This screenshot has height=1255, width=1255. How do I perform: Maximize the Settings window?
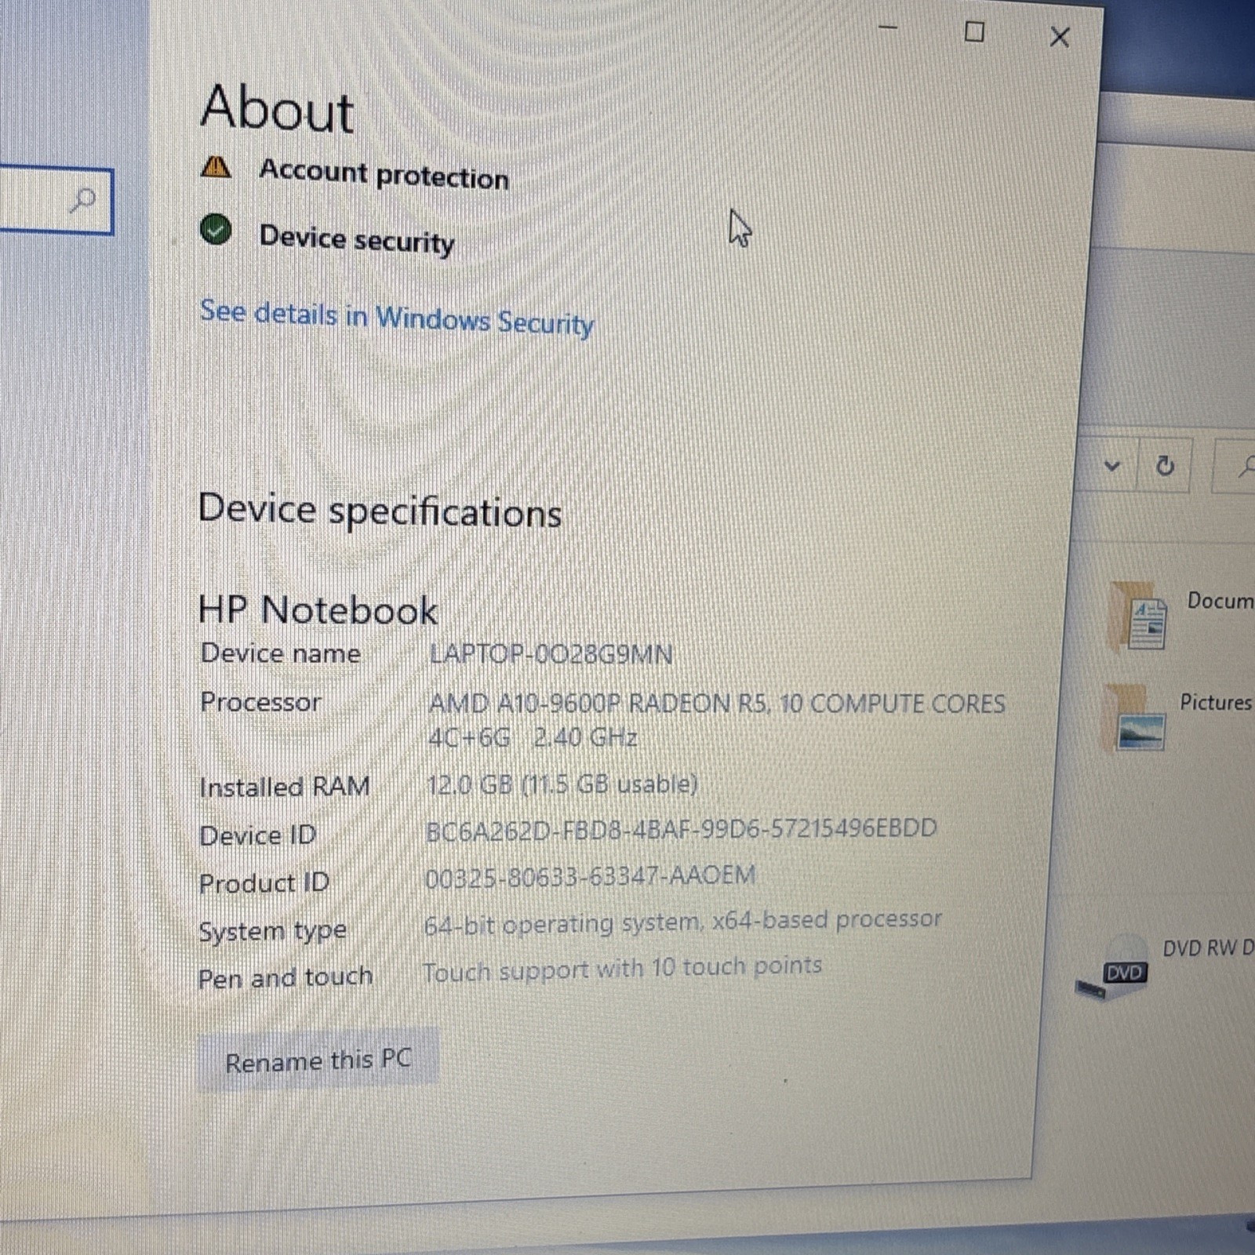coord(974,32)
